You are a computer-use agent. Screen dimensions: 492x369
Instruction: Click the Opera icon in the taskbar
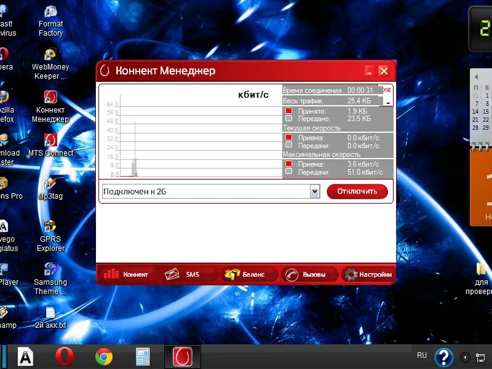(65, 357)
